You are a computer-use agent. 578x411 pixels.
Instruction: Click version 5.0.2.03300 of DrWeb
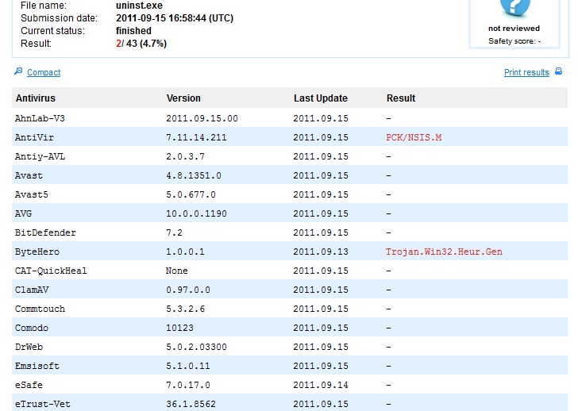coord(196,347)
